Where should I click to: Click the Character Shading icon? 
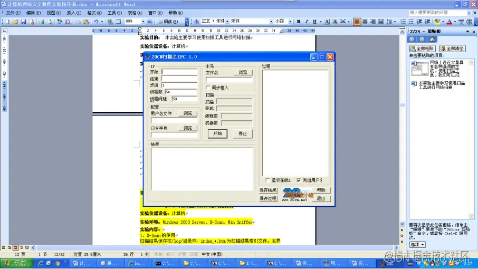(334, 21)
